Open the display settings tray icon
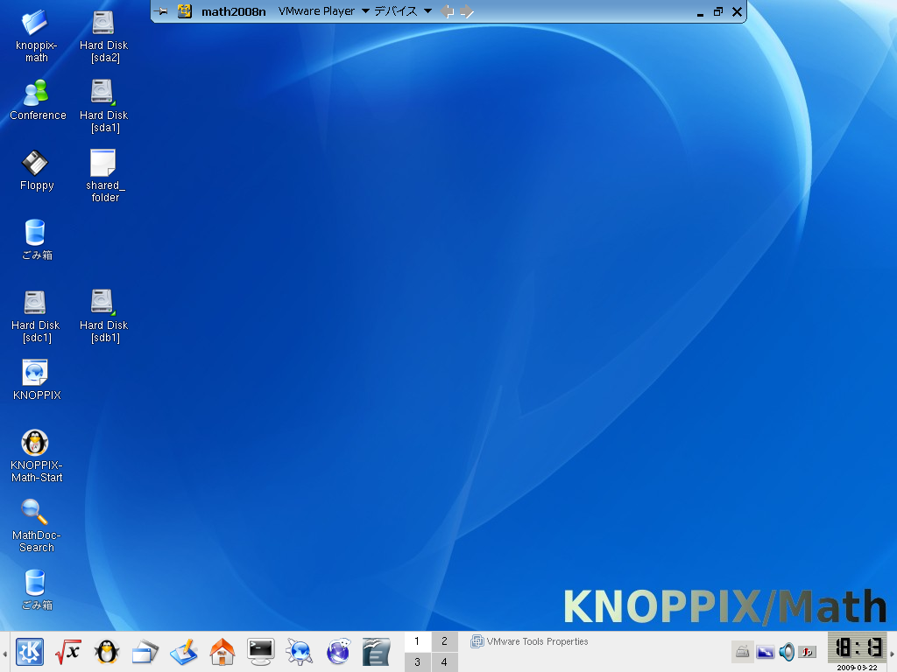The width and height of the screenshot is (897, 672). click(x=765, y=651)
